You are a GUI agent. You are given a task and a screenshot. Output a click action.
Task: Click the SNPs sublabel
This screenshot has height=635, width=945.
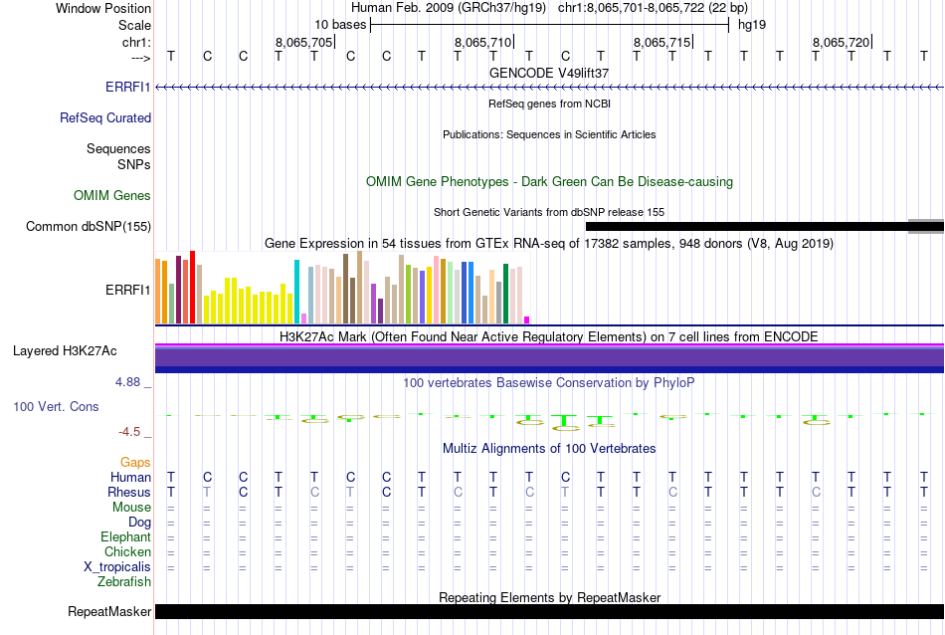click(x=134, y=164)
